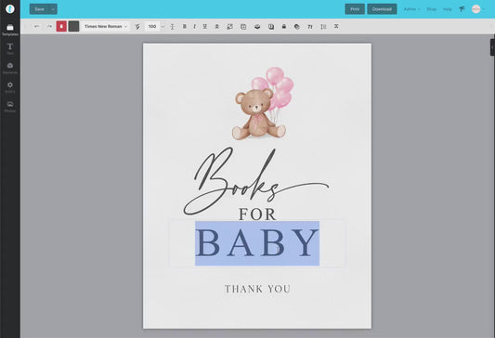Select the teddy bear with balloons image
The height and width of the screenshot is (338, 495).
coord(263,103)
